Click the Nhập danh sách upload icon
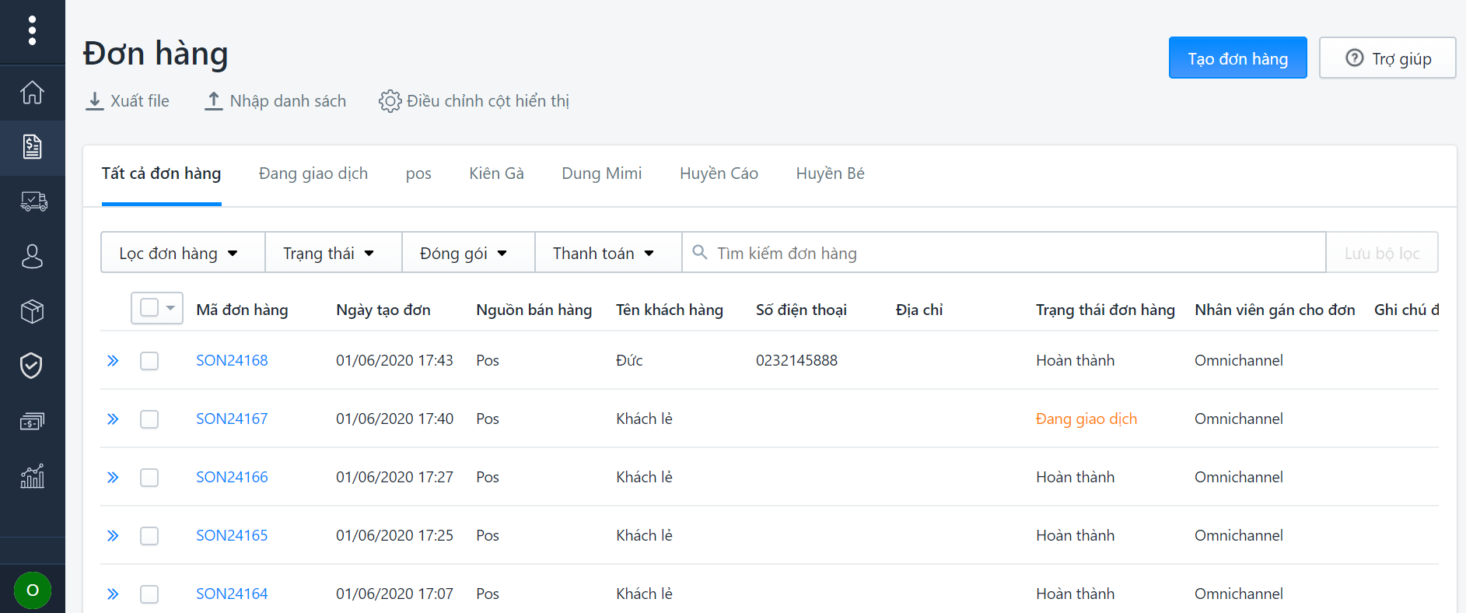Screen dimensions: 1466x613 213,101
